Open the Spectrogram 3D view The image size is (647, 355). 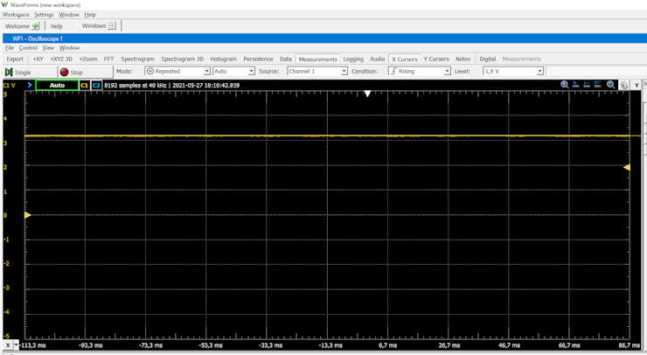click(x=183, y=59)
